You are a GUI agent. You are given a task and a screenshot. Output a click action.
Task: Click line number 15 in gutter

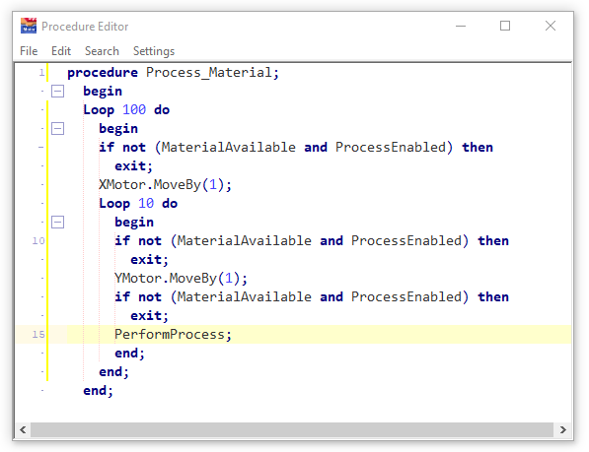pos(38,334)
